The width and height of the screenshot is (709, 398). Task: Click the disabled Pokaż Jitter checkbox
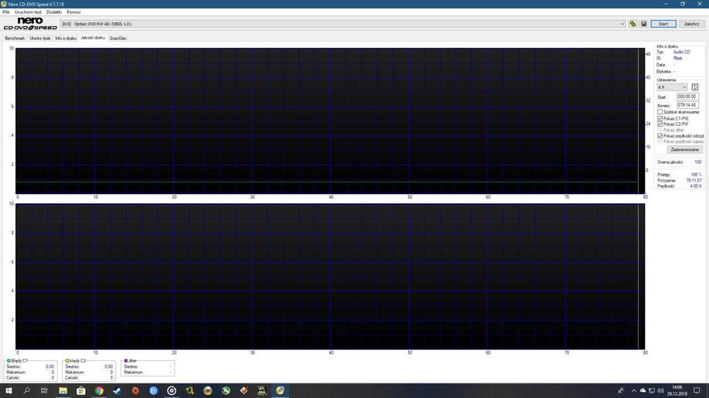click(x=660, y=130)
